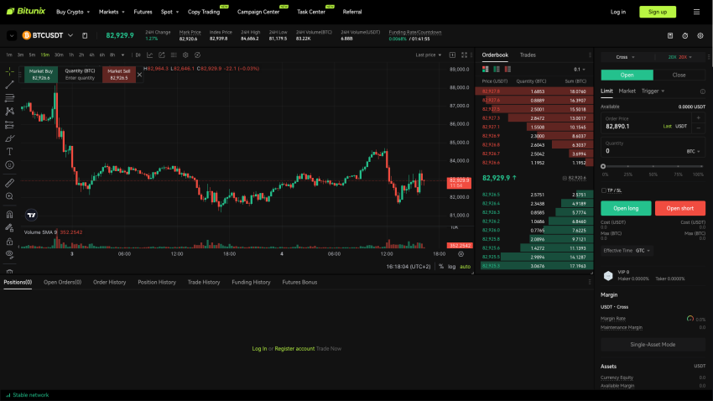Close the quick market order panel

(x=139, y=75)
